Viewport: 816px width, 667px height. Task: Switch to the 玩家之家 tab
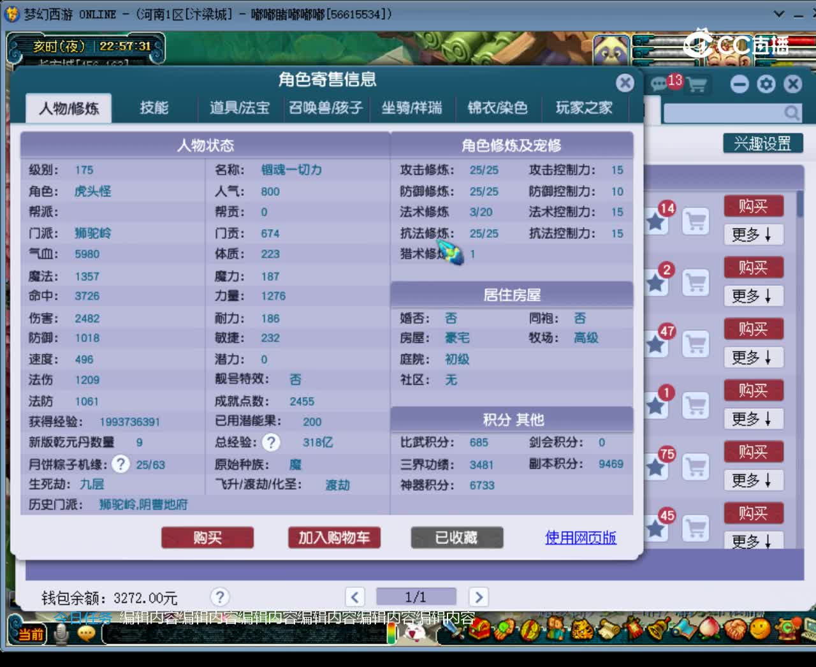584,108
